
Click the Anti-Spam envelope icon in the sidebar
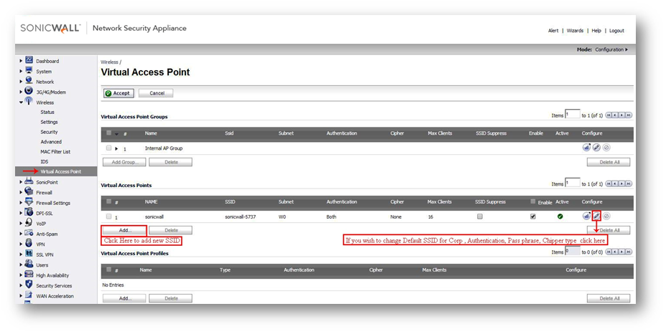click(x=29, y=233)
